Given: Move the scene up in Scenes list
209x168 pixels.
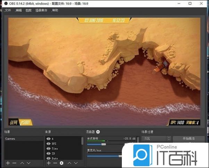Looking at the screenshot, I should (22, 163).
